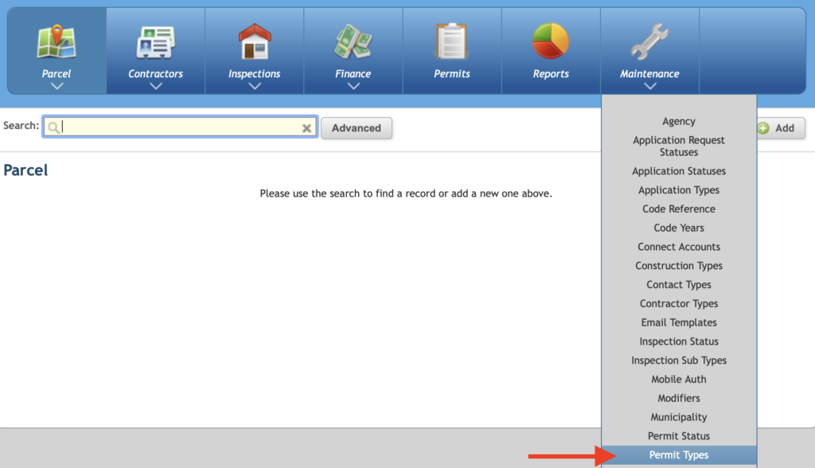Viewport: 815px width, 468px height.
Task: Expand the Parcel chevron arrow
Action: pos(57,86)
